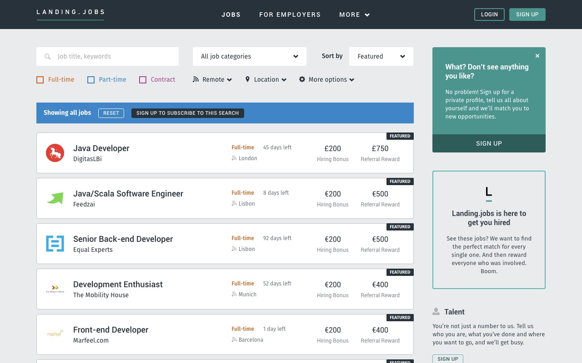The width and height of the screenshot is (582, 363).
Task: Open the Marfeel company logo
Action: (55, 334)
